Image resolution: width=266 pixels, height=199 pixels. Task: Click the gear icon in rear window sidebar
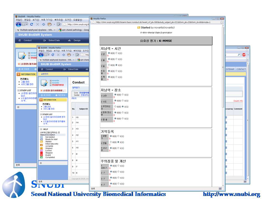[x=18, y=107]
